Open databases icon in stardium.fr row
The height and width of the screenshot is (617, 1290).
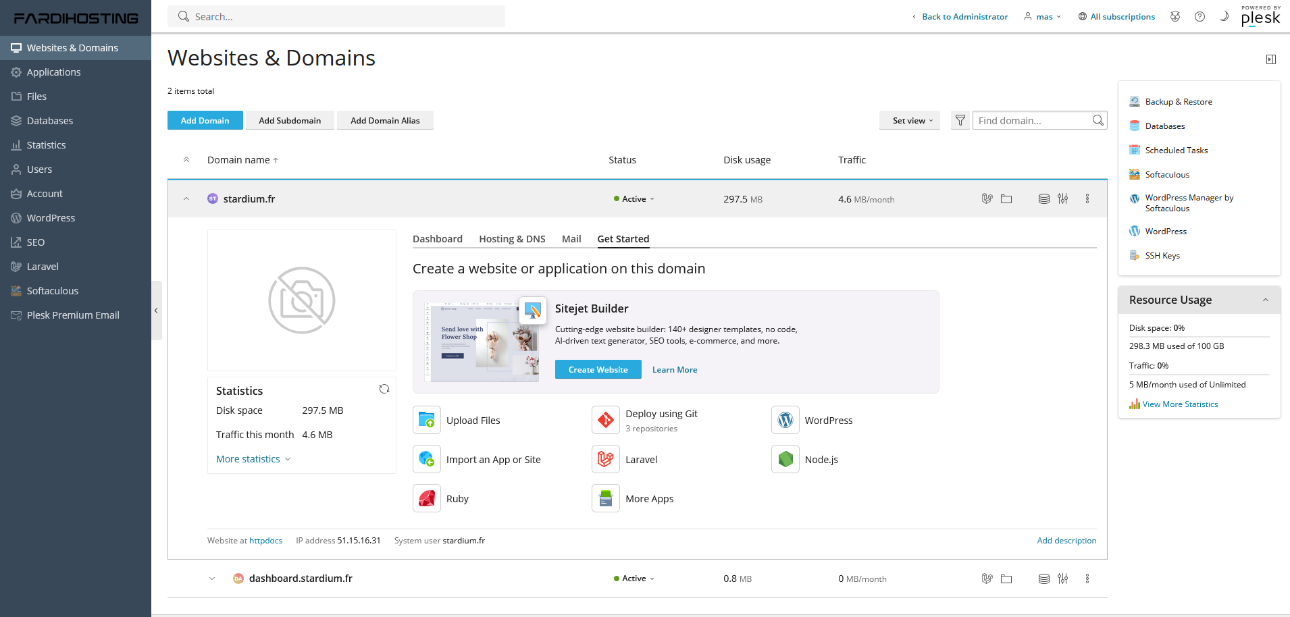click(1044, 198)
